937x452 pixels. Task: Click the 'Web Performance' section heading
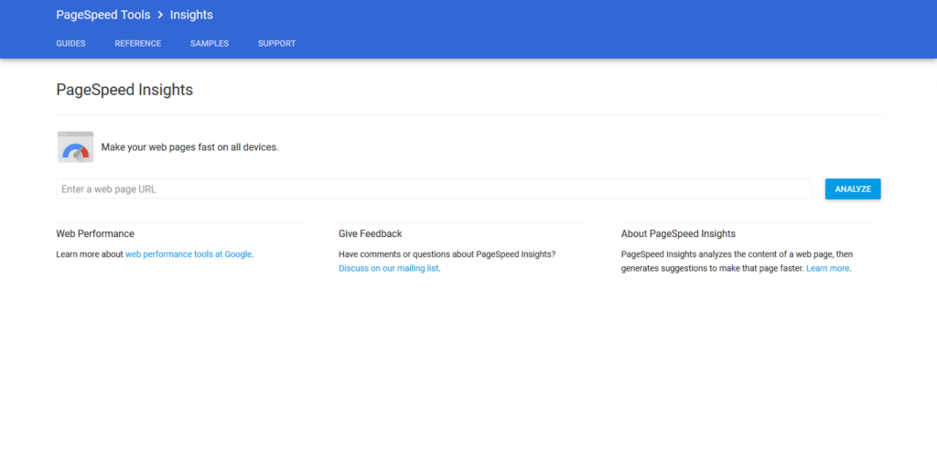coord(95,233)
